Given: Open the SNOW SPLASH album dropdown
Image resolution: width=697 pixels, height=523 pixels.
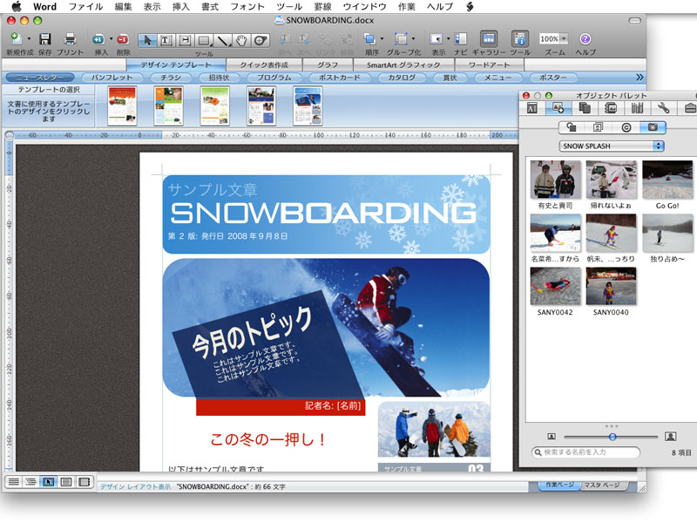Looking at the screenshot, I should [612, 146].
